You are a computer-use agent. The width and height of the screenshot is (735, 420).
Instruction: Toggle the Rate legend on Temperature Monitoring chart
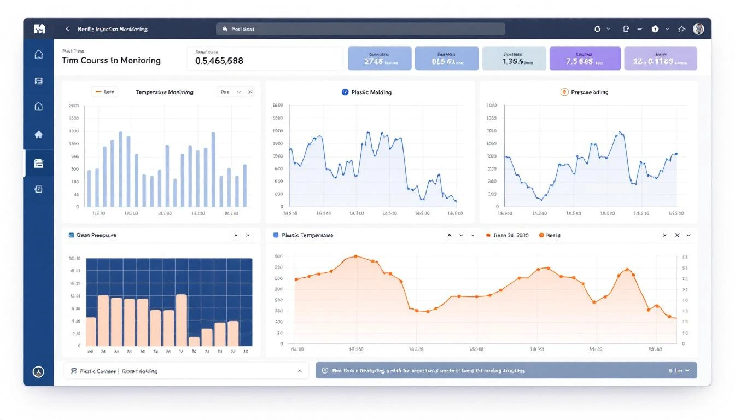[x=104, y=92]
